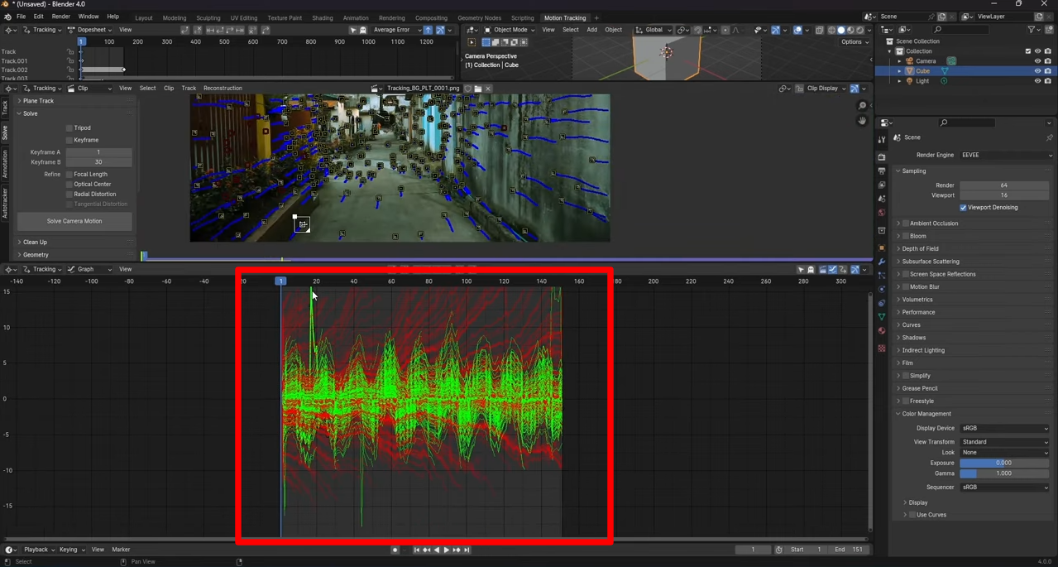Open Display Device sRGB dropdown
This screenshot has width=1058, height=567.
[x=1005, y=428]
